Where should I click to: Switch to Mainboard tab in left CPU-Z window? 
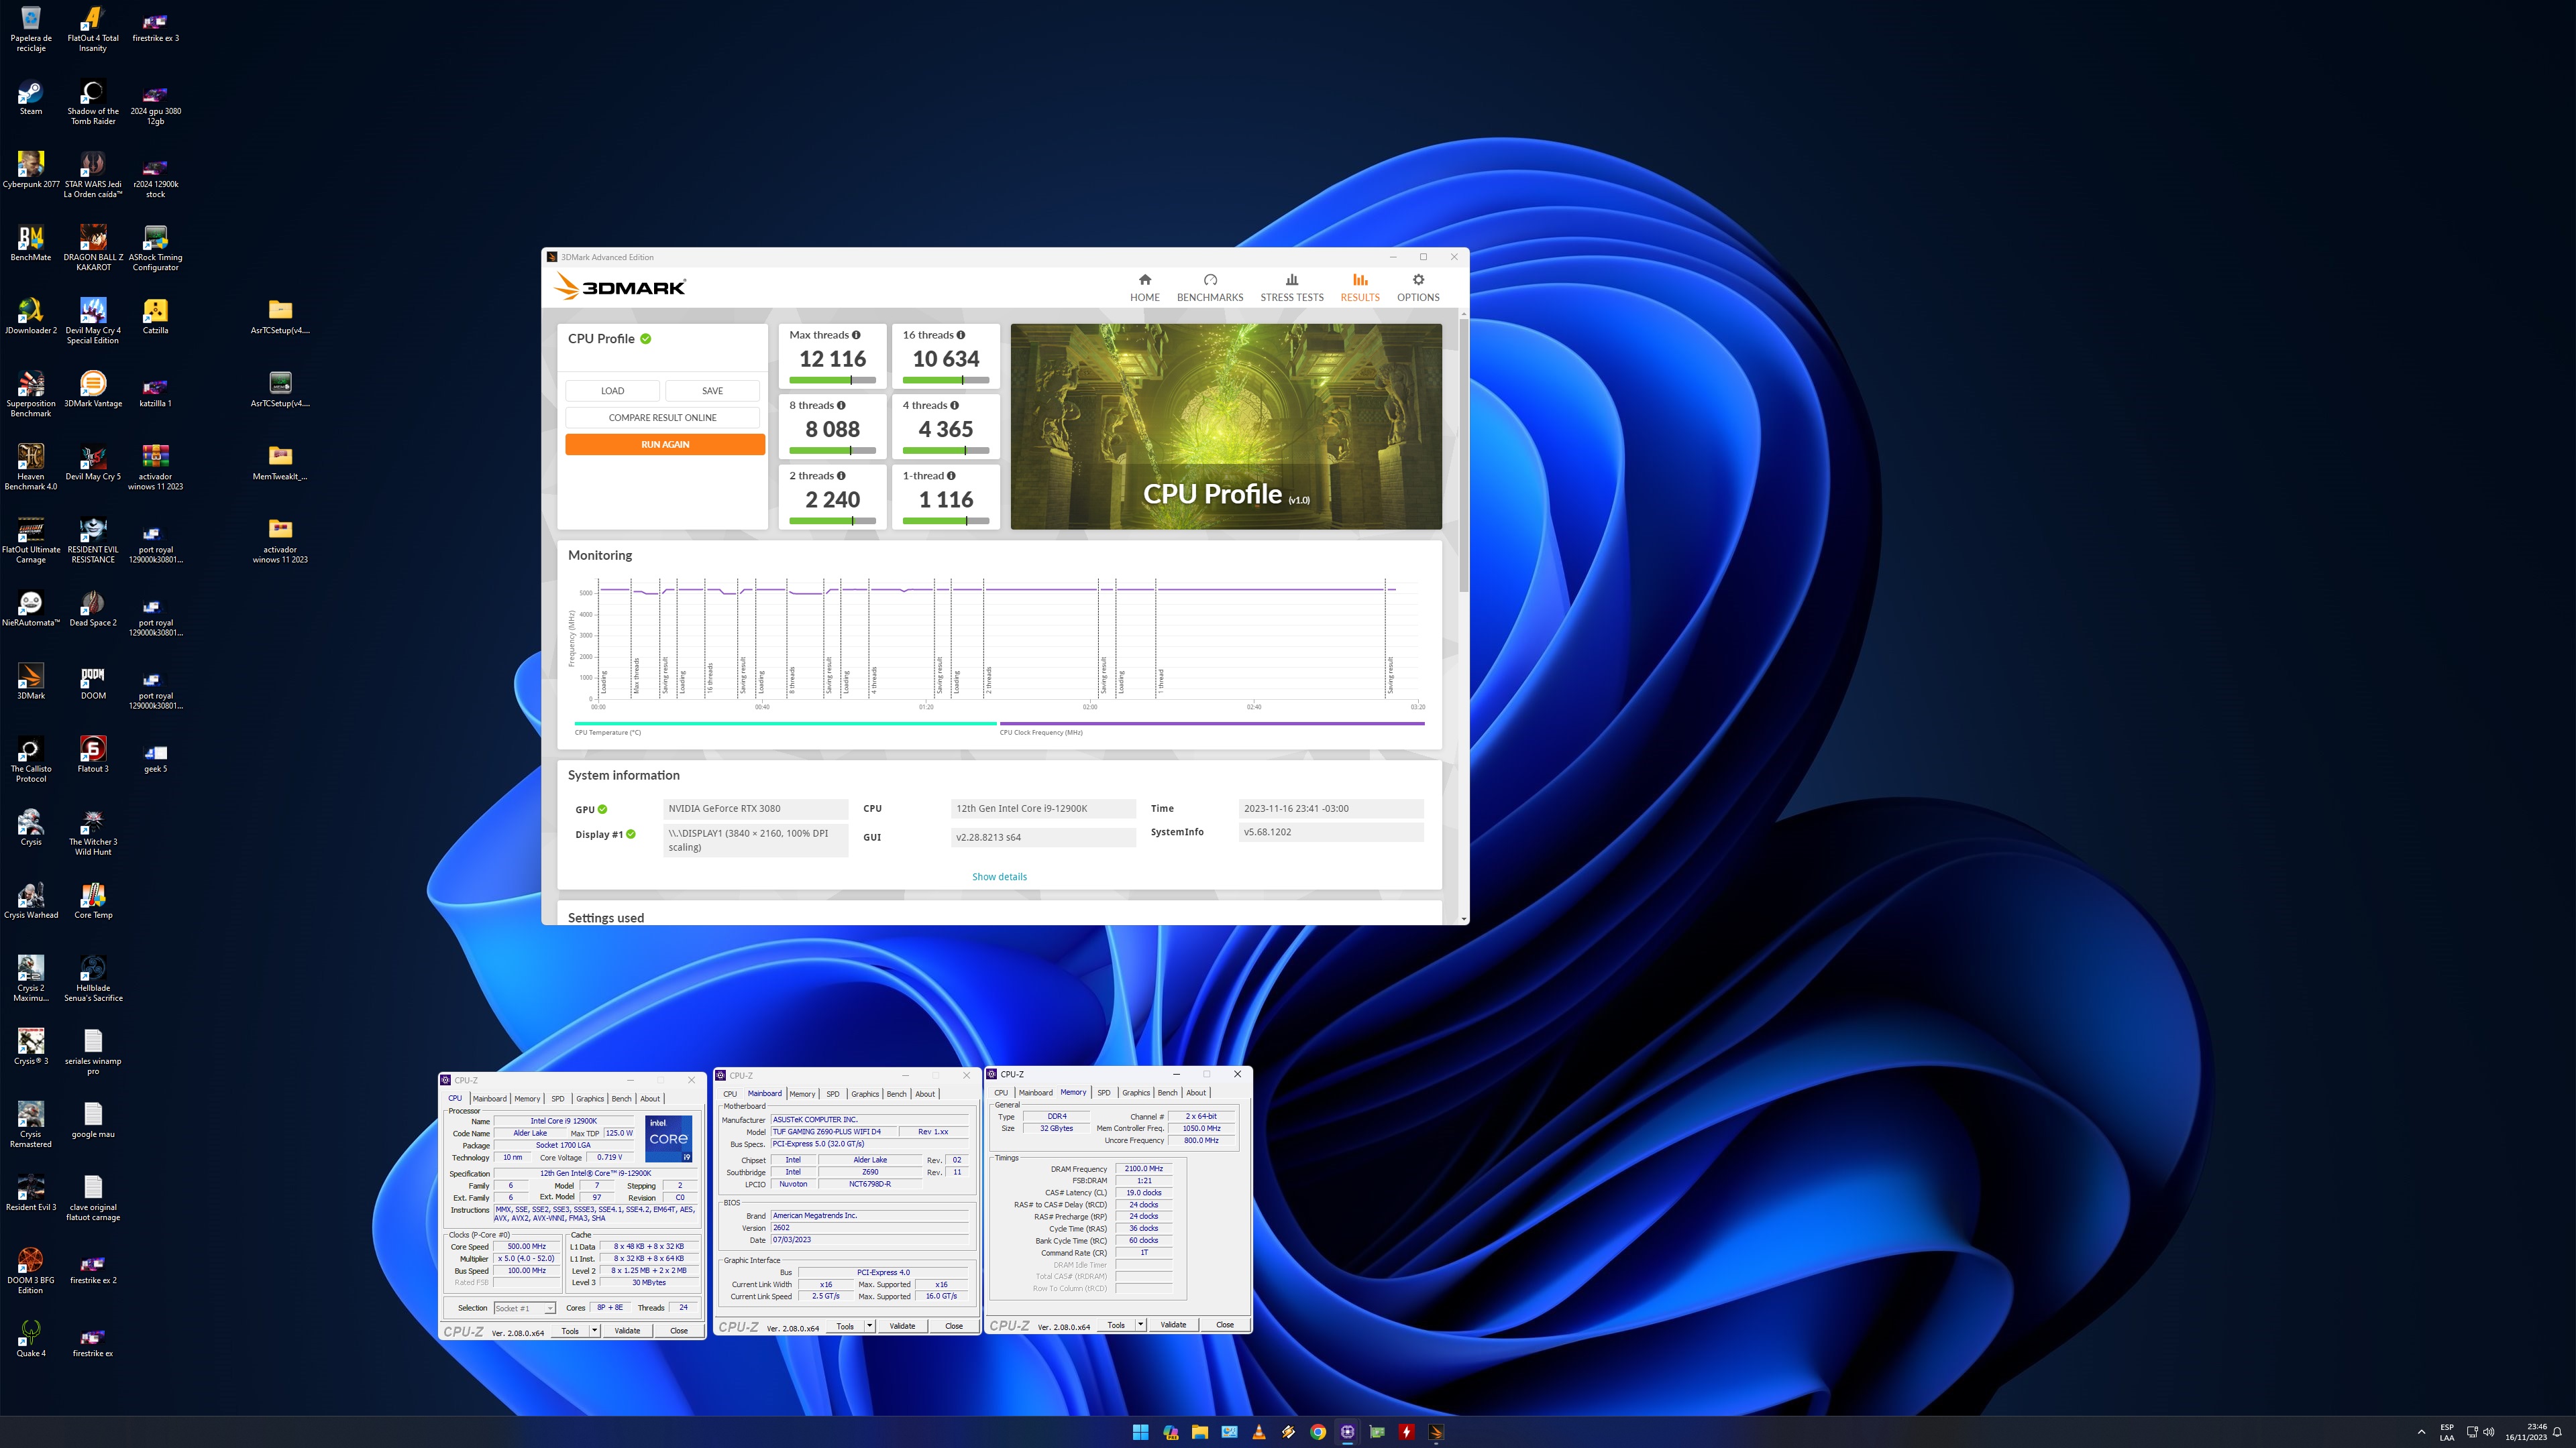(x=489, y=1098)
